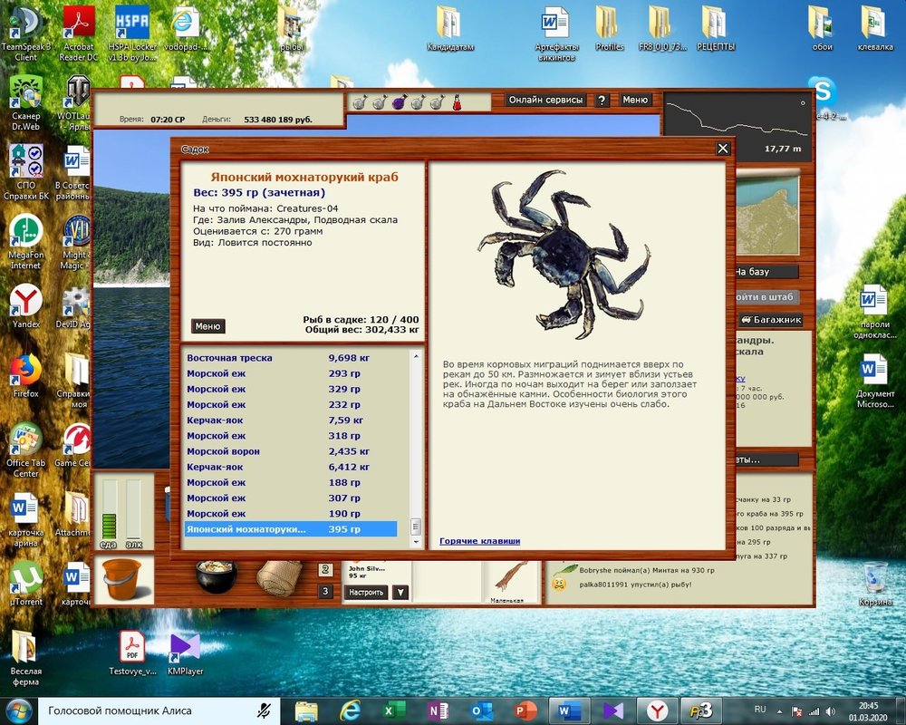Click the question mark help button
The image size is (906, 725).
click(602, 101)
